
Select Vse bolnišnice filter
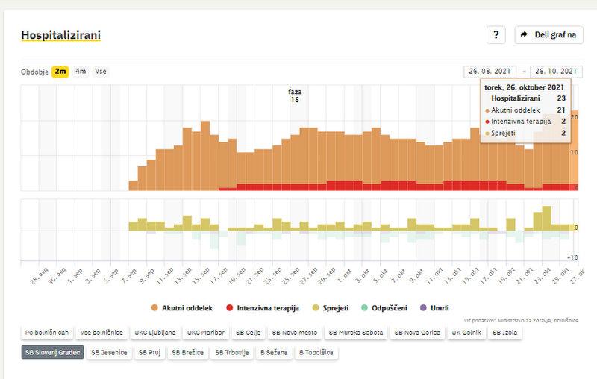(102, 333)
